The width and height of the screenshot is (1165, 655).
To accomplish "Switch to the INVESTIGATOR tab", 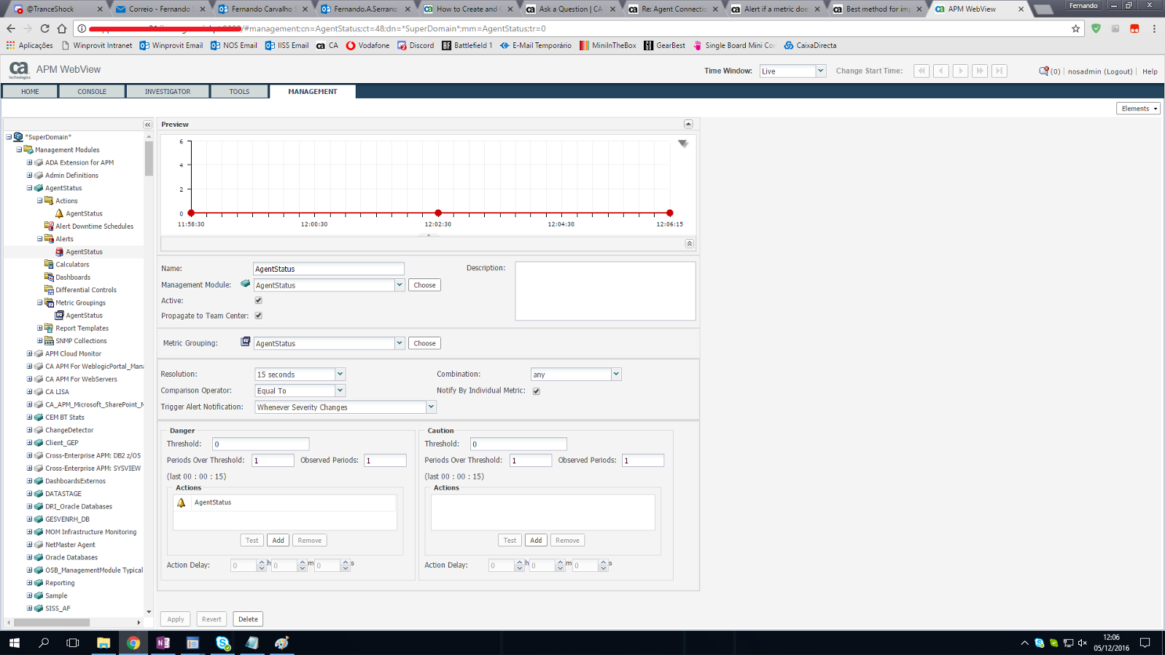I will coord(168,92).
